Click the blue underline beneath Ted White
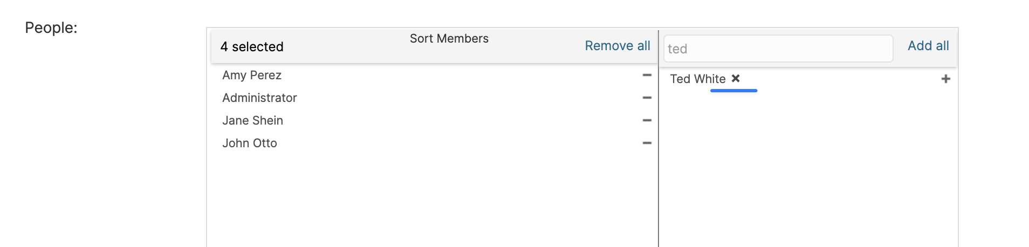This screenshot has width=1029, height=247. [733, 91]
